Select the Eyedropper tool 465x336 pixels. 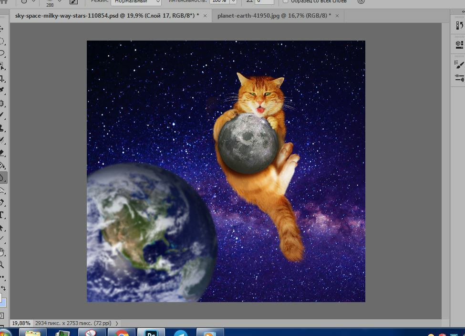2,90
